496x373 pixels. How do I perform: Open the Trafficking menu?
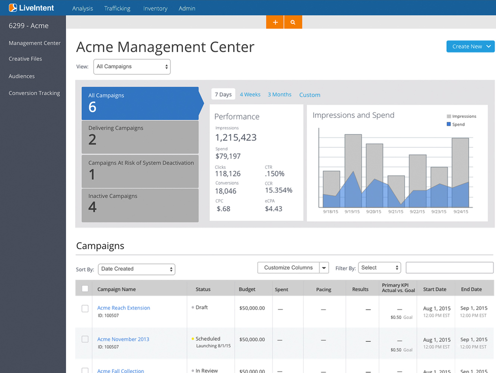[x=117, y=8]
